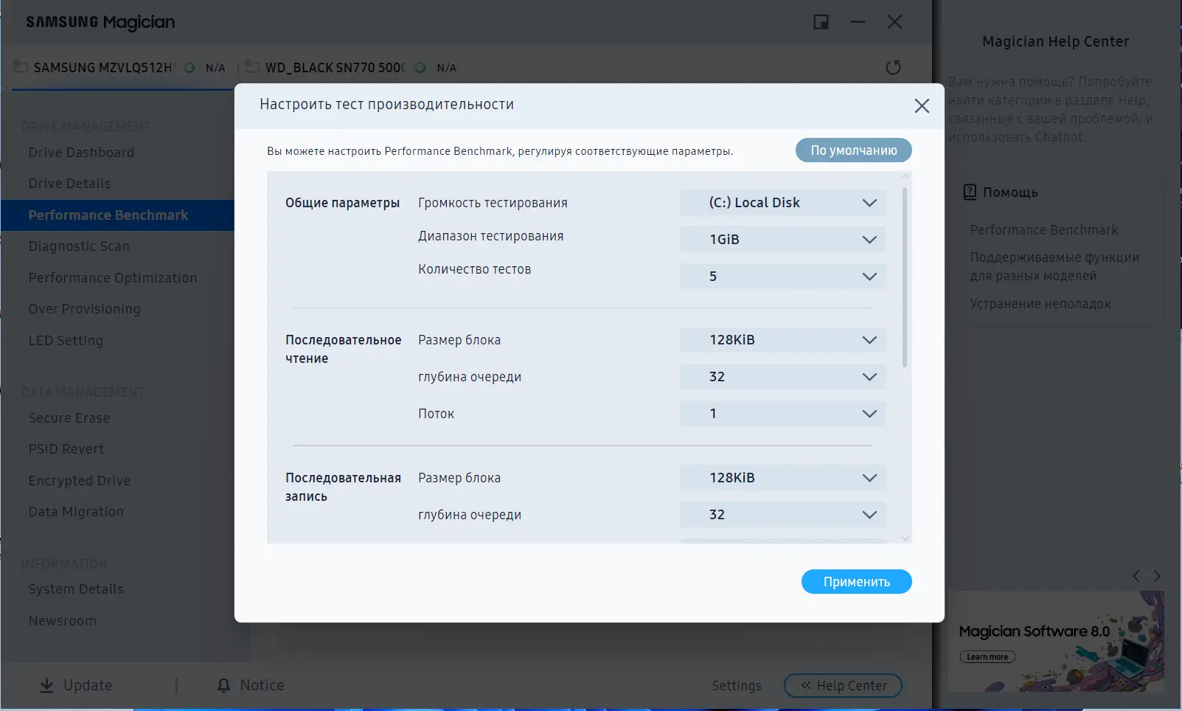Open Drive Details in the sidebar

click(x=69, y=184)
